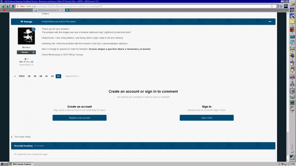
Task: Go to page 60
Action: click(x=41, y=76)
